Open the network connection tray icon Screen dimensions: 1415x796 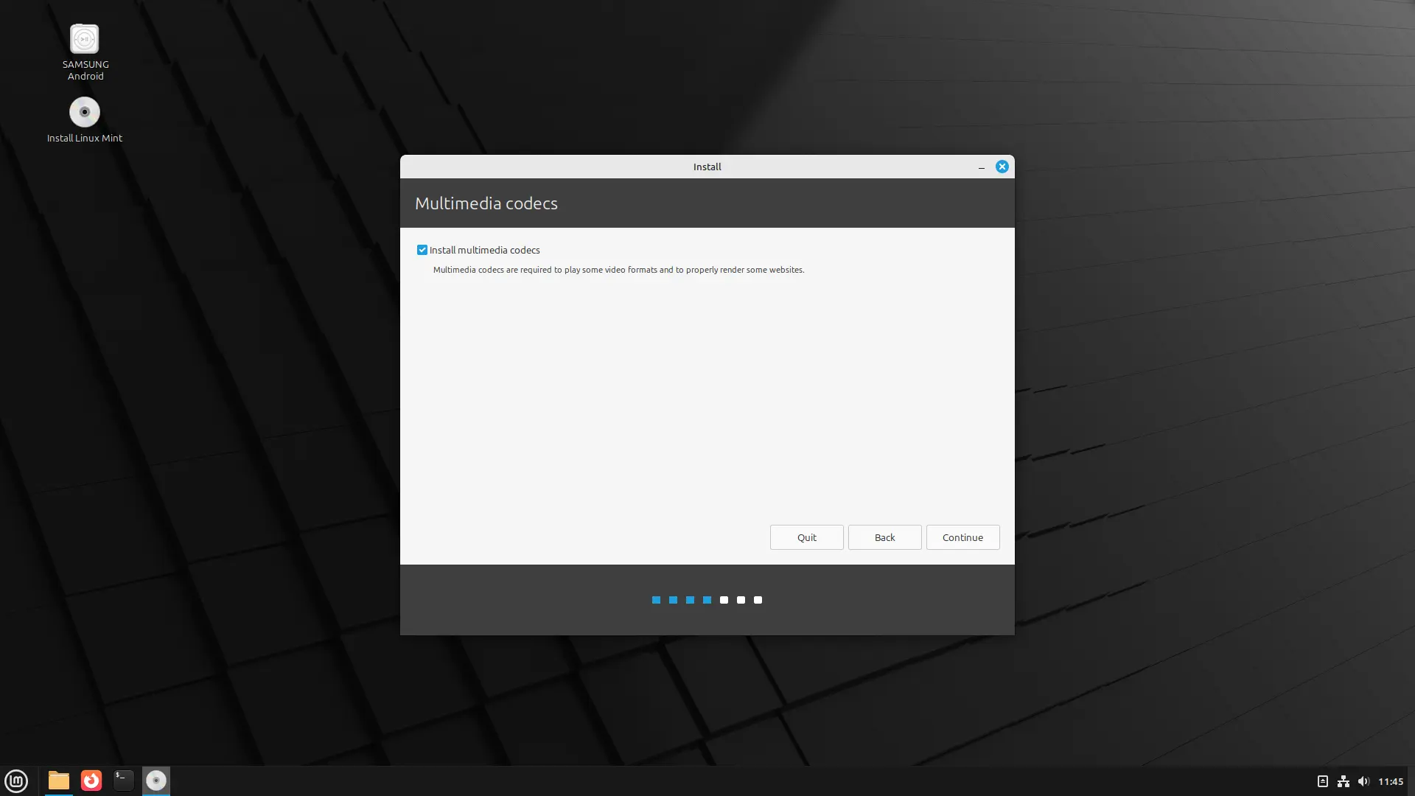coord(1343,781)
